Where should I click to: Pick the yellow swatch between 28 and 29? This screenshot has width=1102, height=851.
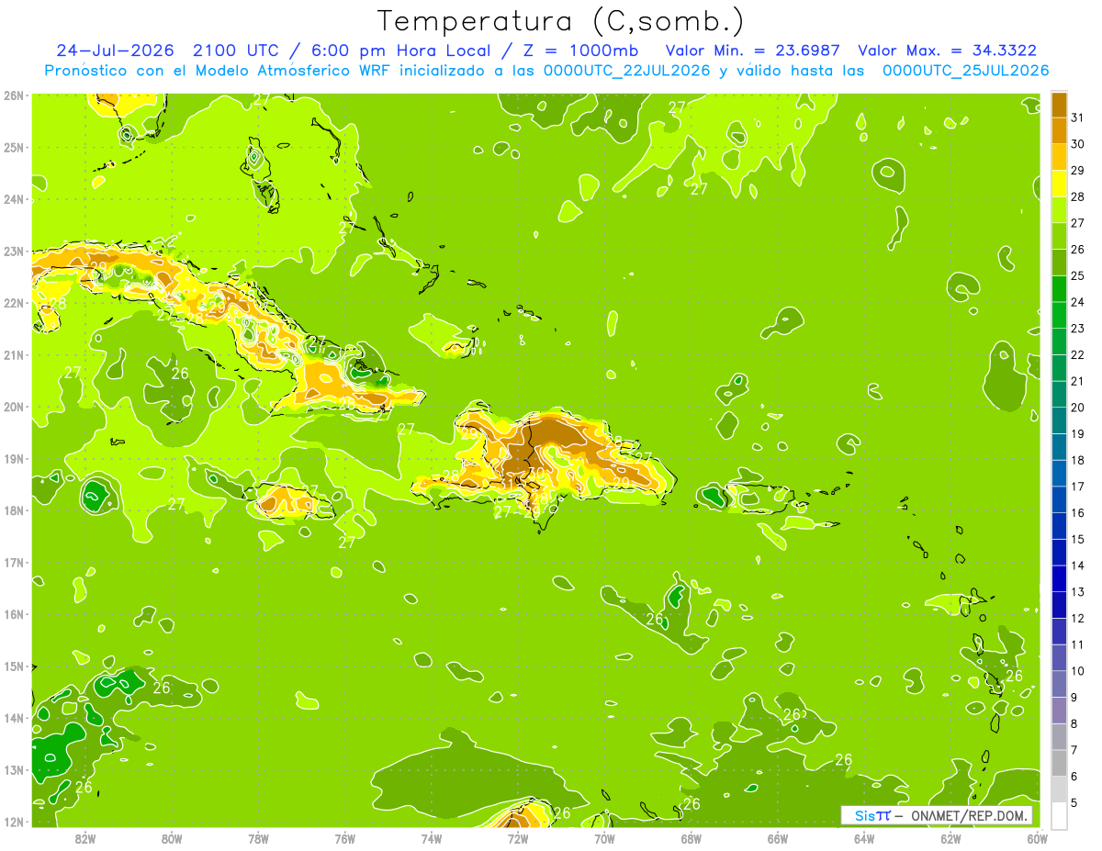coord(1058,184)
